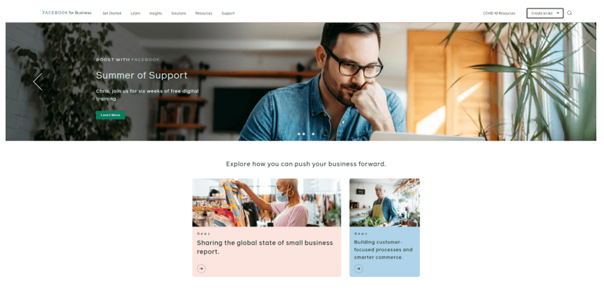
Task: Open small business report arrow circle
Action: tap(201, 268)
